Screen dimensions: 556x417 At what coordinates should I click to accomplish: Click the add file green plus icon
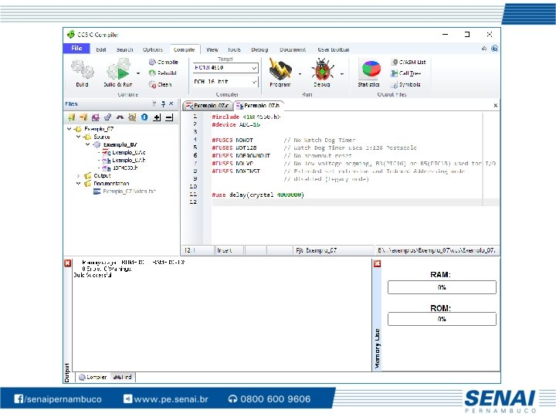tap(71, 117)
